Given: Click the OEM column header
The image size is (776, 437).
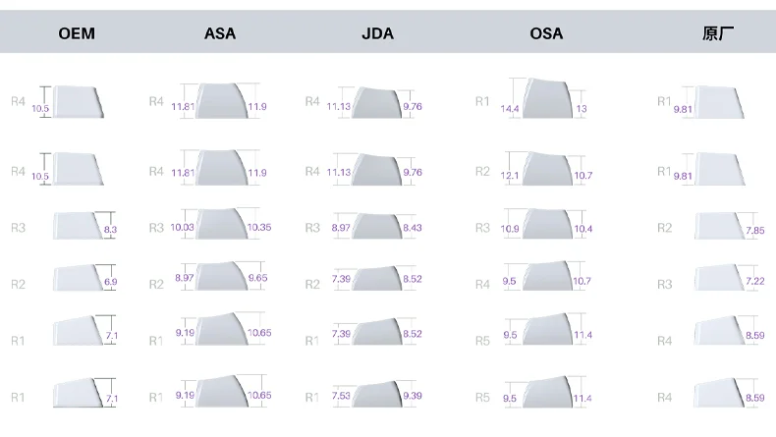Looking at the screenshot, I should pyautogui.click(x=77, y=33).
